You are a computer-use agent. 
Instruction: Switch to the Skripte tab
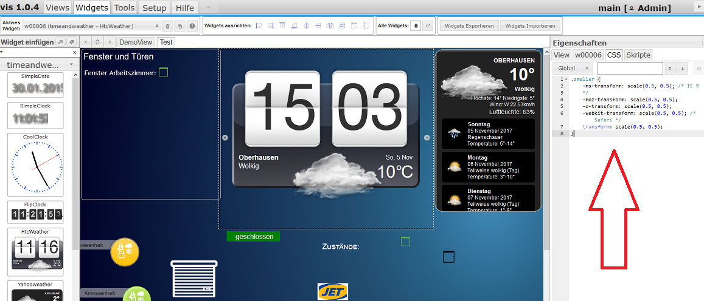coord(638,55)
